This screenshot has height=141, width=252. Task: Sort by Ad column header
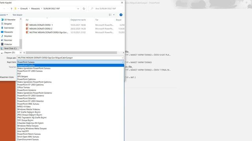27,20
